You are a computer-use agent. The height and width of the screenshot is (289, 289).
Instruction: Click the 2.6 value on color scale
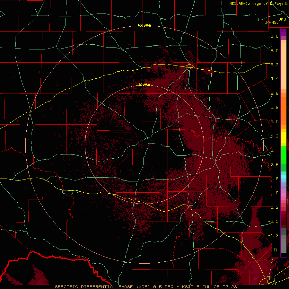tap(275, 164)
